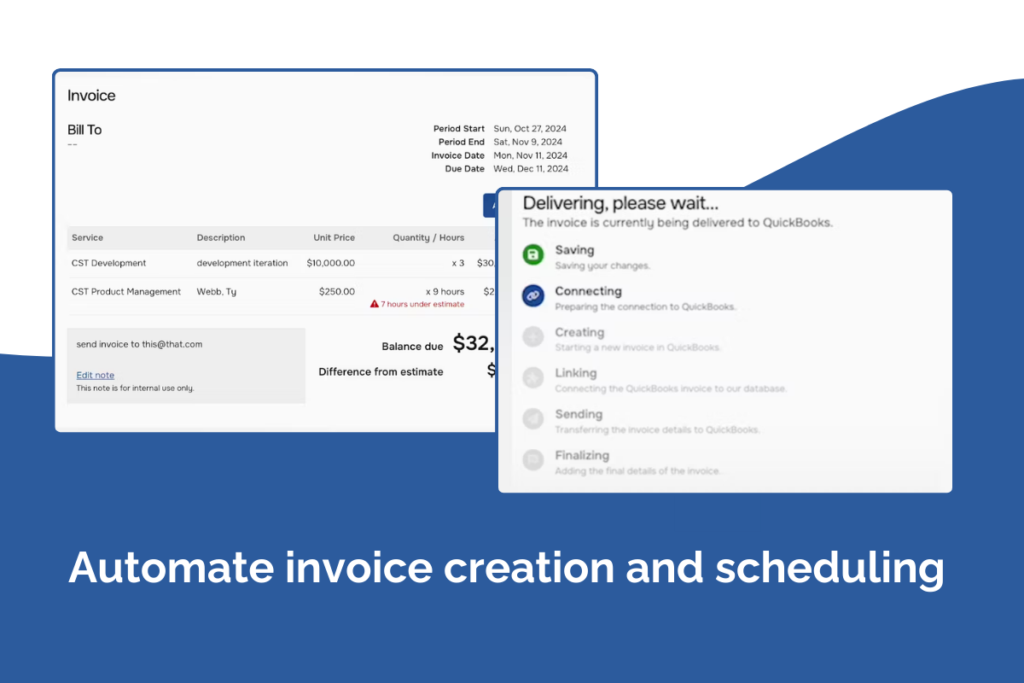The height and width of the screenshot is (683, 1024).
Task: Click the Wed, Dec 11, 2024 due date
Action: click(531, 169)
